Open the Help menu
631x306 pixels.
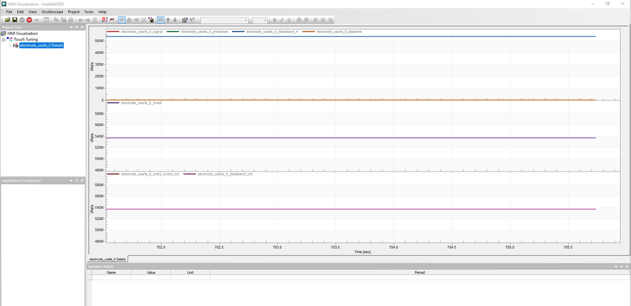pyautogui.click(x=102, y=11)
